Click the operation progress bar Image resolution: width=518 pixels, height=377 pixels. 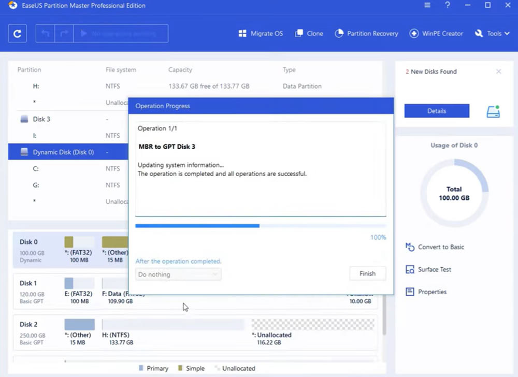[x=261, y=226]
